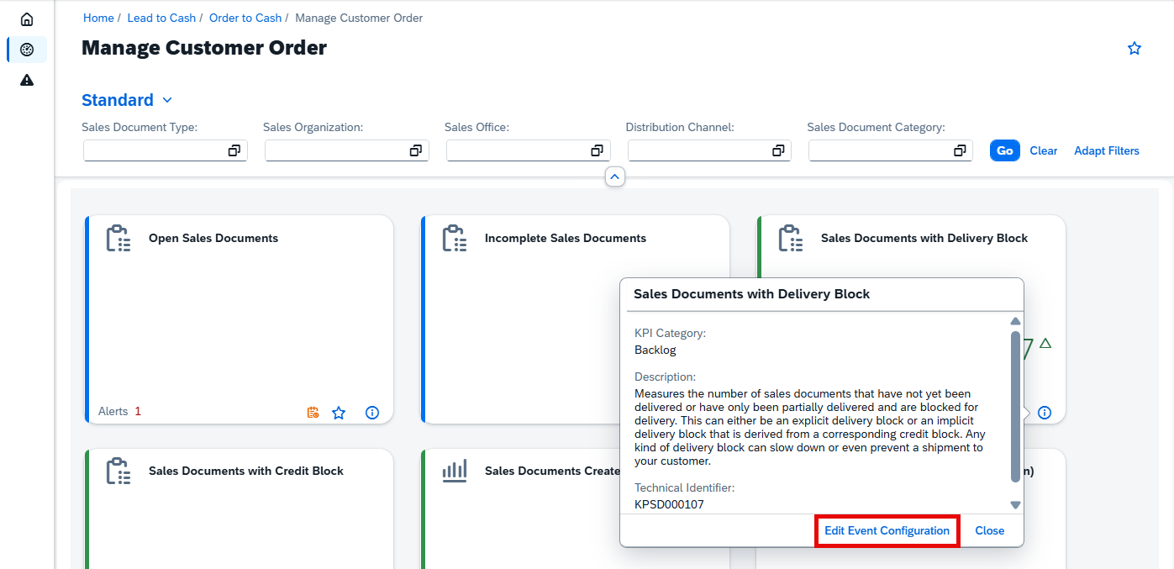Click bar chart icon on Sales Documents Created card
The image size is (1174, 569).
click(455, 472)
